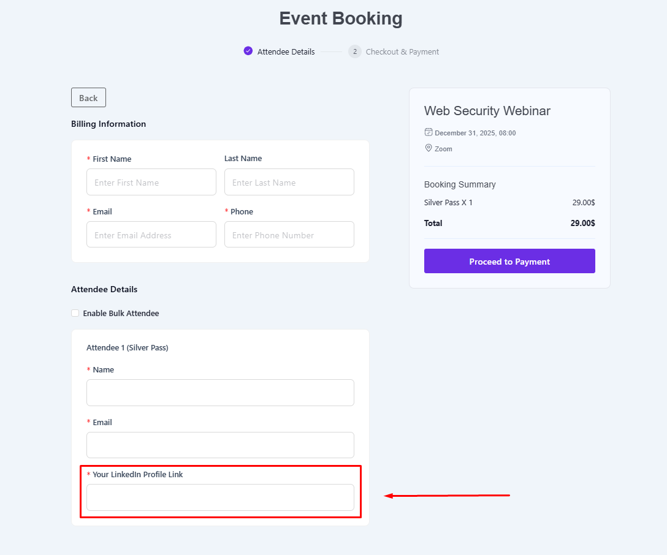Click into the Last Name field
667x555 pixels.
pos(289,183)
